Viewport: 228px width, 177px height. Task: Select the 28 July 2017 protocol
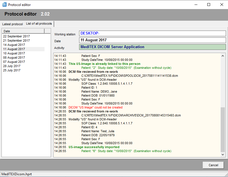[12, 66]
